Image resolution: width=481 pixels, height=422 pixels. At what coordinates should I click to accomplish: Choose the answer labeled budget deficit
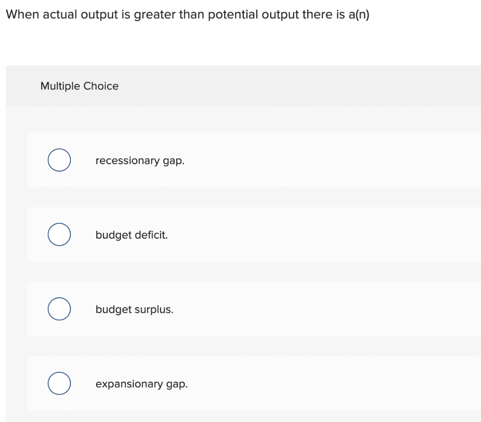point(132,235)
